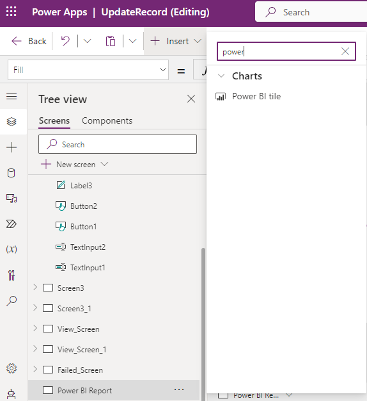Viewport: 367px width, 401px height.
Task: Open the Settings gear icon
Action: [12, 368]
